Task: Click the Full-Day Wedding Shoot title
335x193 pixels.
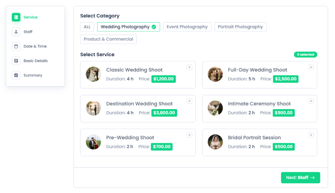Action: 257,70
